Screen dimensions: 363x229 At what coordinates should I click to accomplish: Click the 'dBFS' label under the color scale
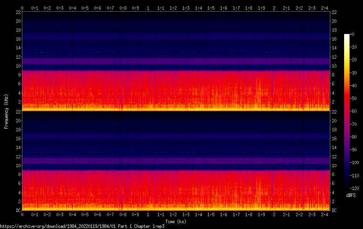(x=351, y=195)
